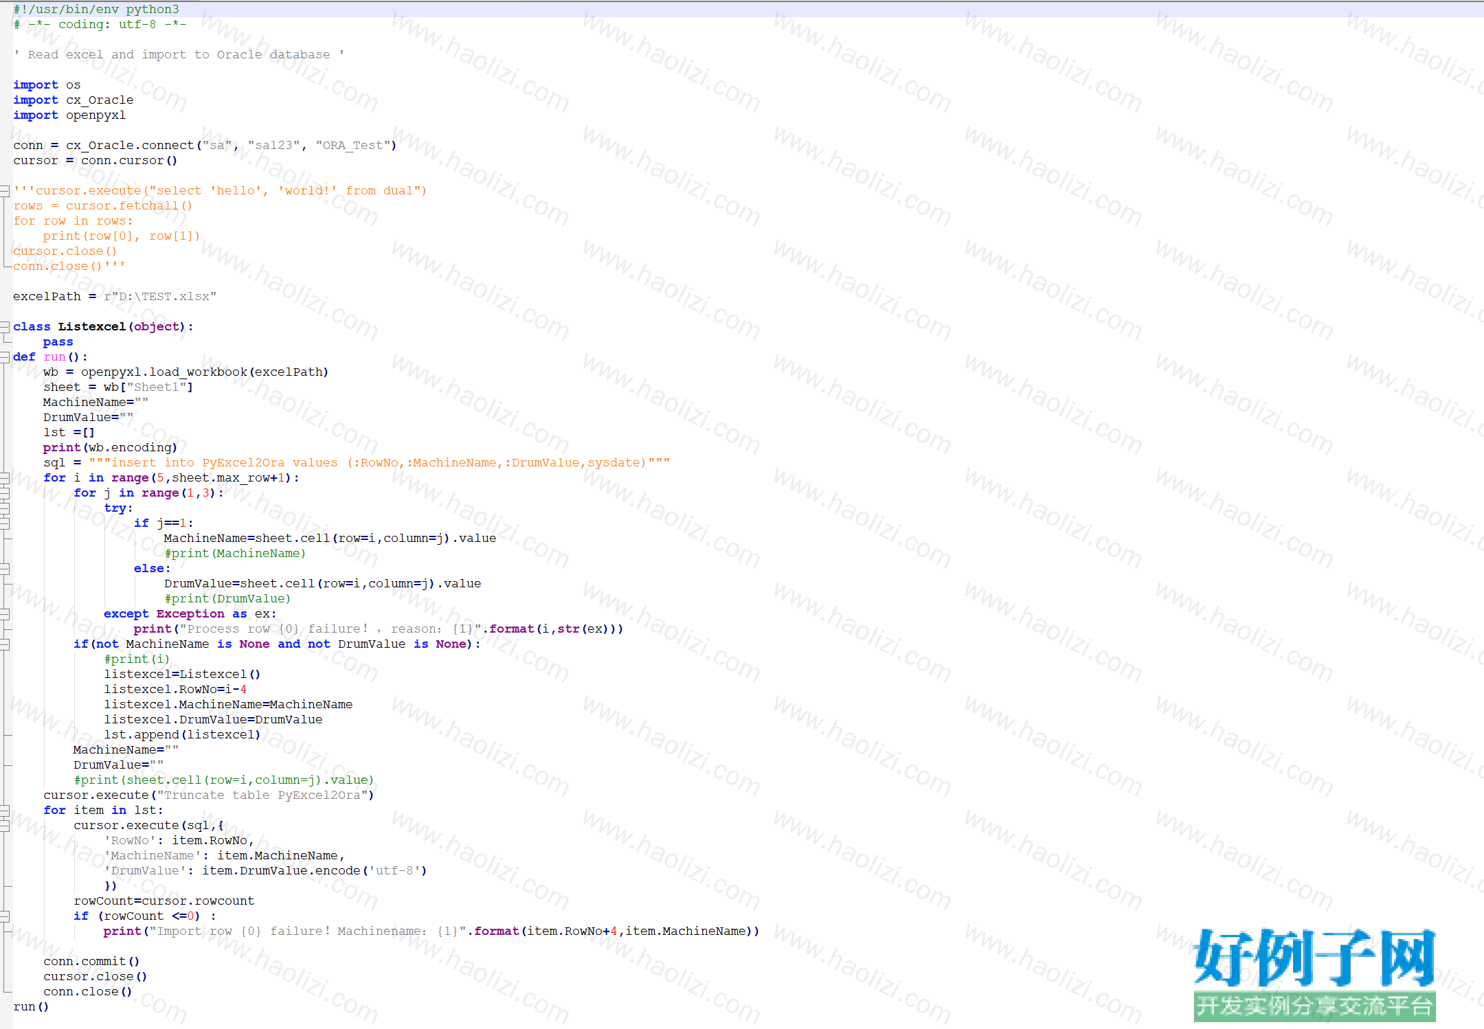Click the '#print(DrumValue)' comment
This screenshot has height=1029, width=1484.
[227, 598]
